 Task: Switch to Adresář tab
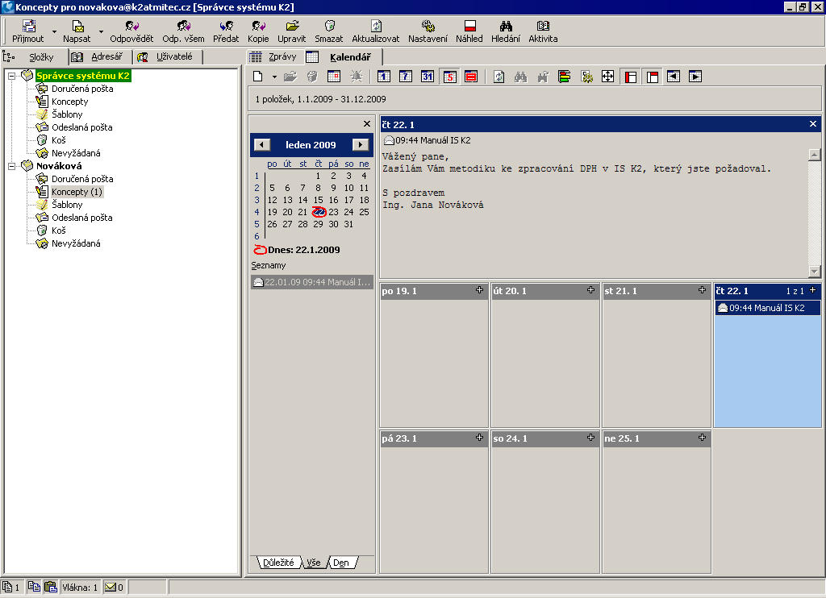(101, 57)
